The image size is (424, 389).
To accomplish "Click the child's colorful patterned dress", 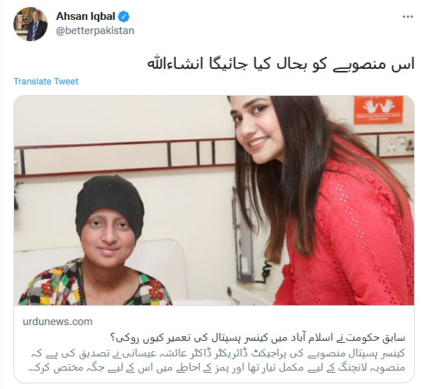I will [x=94, y=284].
